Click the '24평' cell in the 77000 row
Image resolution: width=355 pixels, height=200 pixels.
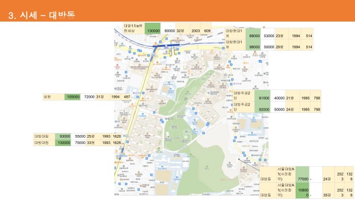coord(328,174)
